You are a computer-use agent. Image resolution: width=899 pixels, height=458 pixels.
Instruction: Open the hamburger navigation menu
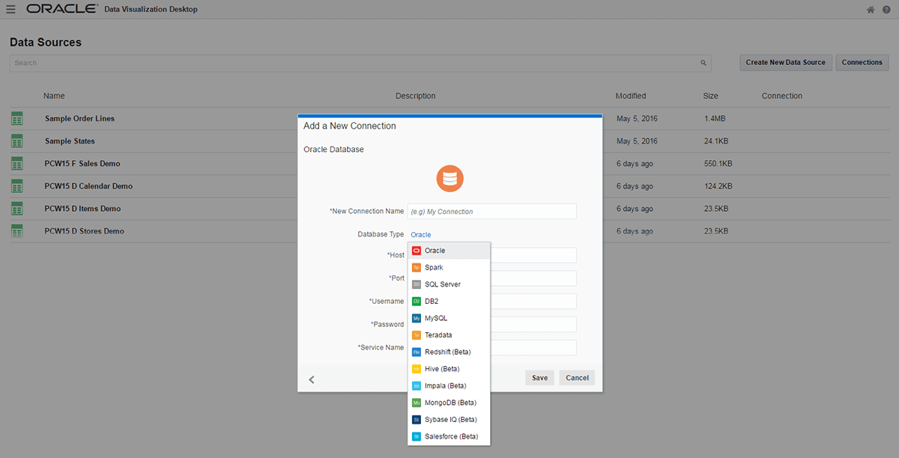pos(10,9)
